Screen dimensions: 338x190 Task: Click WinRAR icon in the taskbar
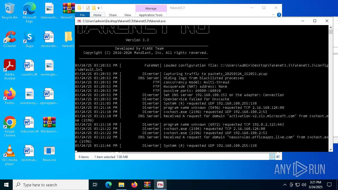147,185
